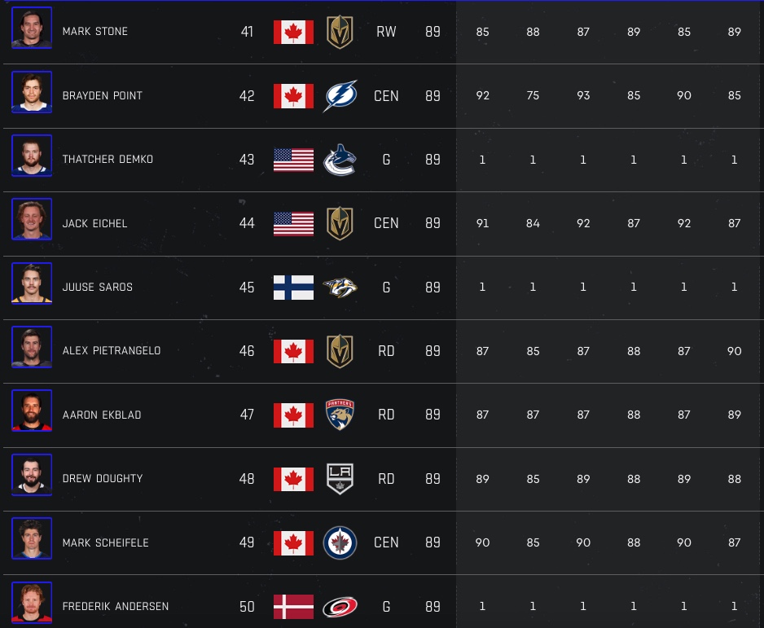
Task: Click Thatcher Demko's Vancouver Canucks logo
Action: [x=340, y=160]
